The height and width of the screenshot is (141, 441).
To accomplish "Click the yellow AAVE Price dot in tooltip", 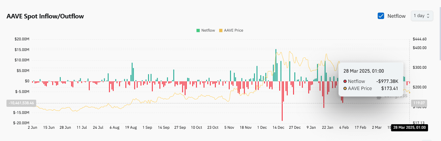I will tap(345, 88).
